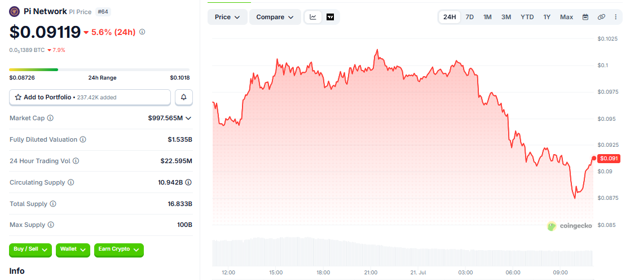Select the 1M time range tab
This screenshot has height=280, width=630.
(487, 17)
